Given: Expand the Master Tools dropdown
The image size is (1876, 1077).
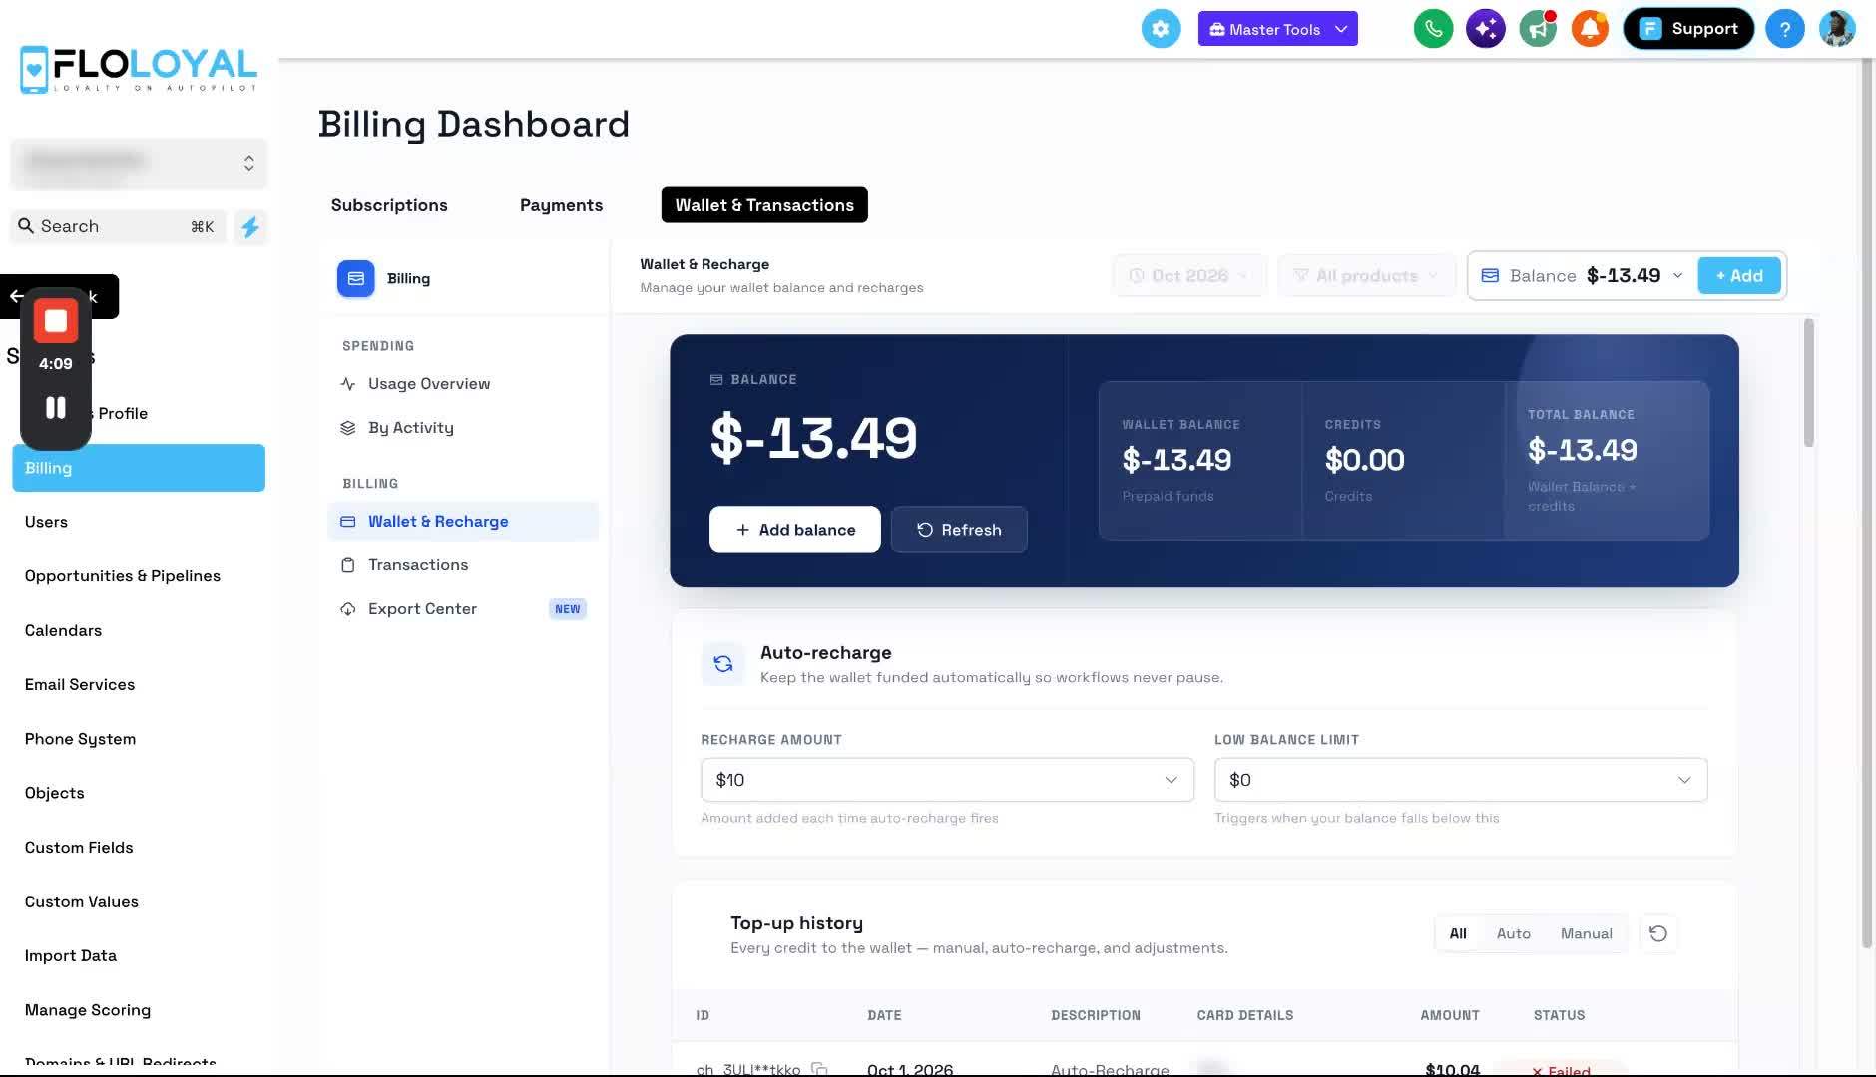Looking at the screenshot, I should [x=1277, y=29].
